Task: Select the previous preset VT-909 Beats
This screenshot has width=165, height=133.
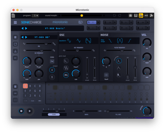Action: tap(22, 28)
